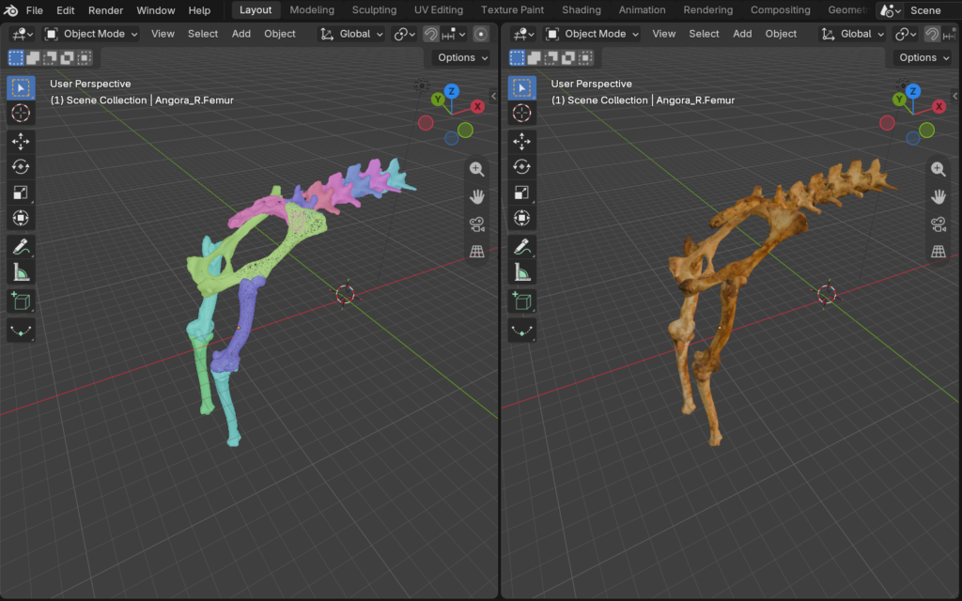This screenshot has height=601, width=962.
Task: Select the Measure tool in left viewport
Action: (x=21, y=272)
